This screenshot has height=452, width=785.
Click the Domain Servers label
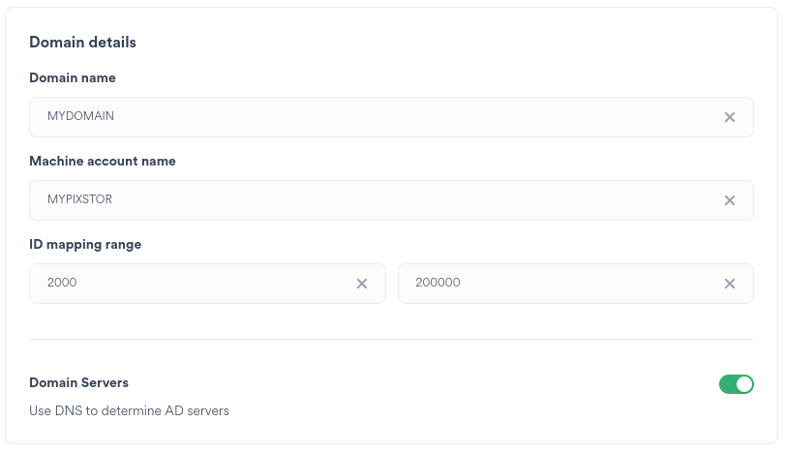pos(78,383)
